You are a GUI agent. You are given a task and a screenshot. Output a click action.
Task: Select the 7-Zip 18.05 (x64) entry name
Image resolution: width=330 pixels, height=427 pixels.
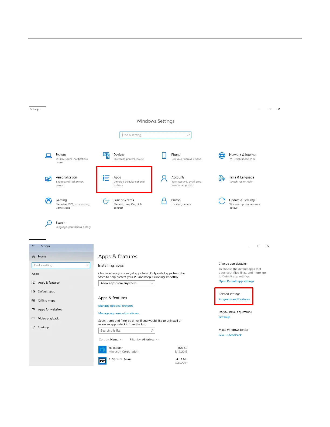click(x=119, y=359)
